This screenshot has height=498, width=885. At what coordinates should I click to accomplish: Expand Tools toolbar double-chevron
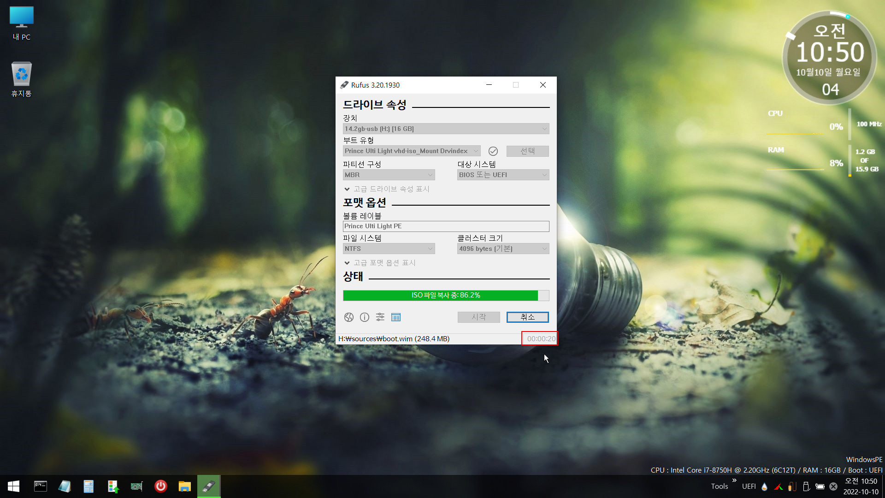pos(734,480)
